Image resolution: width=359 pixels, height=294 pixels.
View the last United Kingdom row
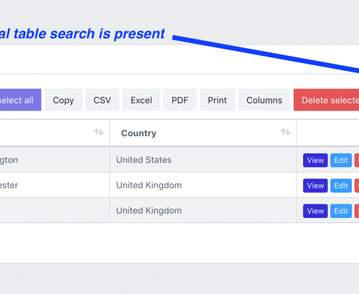(315, 211)
